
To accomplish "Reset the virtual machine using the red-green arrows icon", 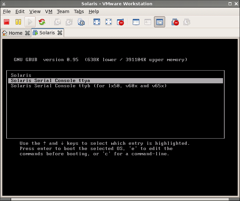I will [42, 22].
